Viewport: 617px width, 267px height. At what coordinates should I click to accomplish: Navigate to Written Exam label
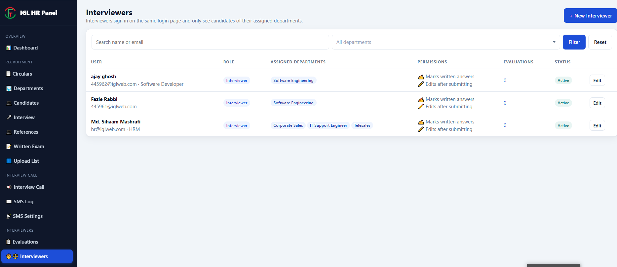[x=29, y=147]
